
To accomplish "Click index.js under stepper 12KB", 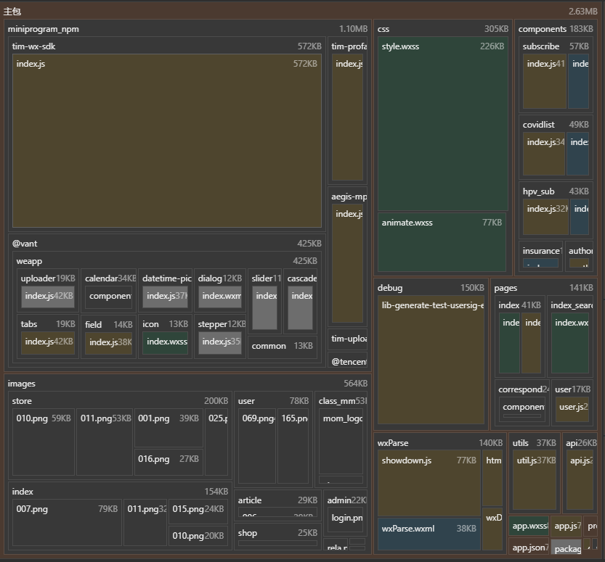I will tap(220, 342).
